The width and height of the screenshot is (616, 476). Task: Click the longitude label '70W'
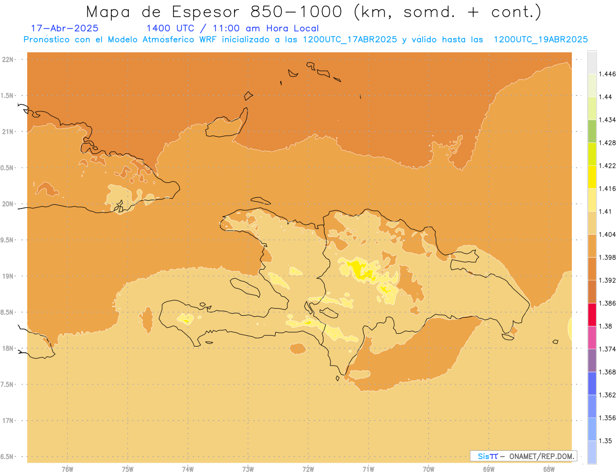pyautogui.click(x=429, y=470)
